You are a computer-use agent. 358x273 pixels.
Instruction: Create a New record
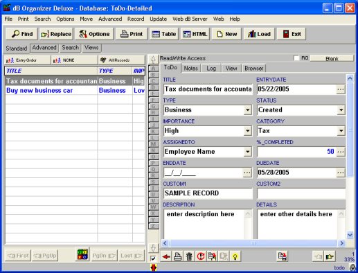coord(226,34)
